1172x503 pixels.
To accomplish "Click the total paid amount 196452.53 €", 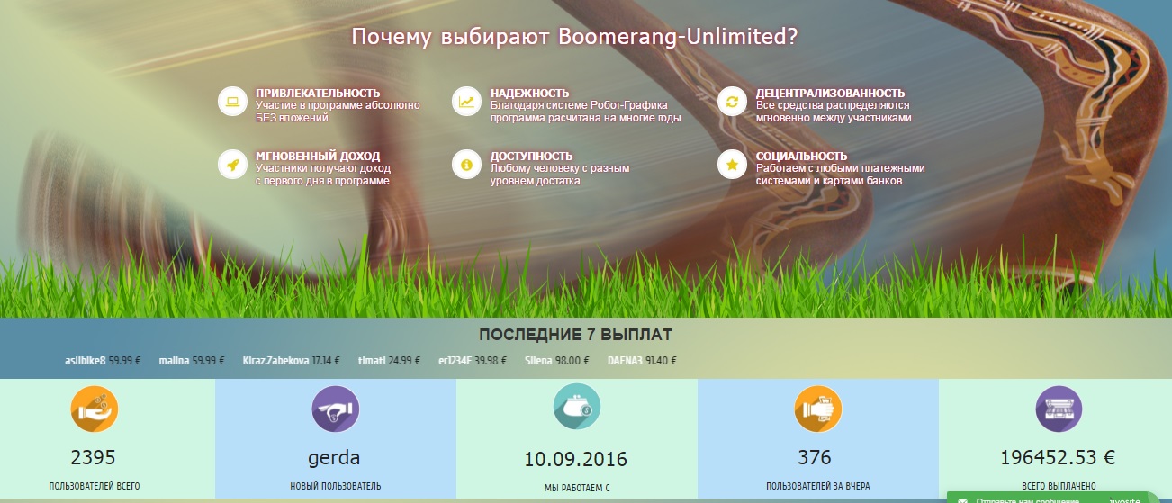I will [1058, 457].
